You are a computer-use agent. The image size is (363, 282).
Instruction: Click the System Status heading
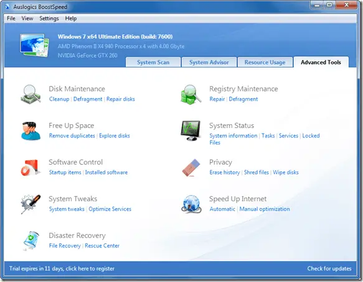(232, 125)
